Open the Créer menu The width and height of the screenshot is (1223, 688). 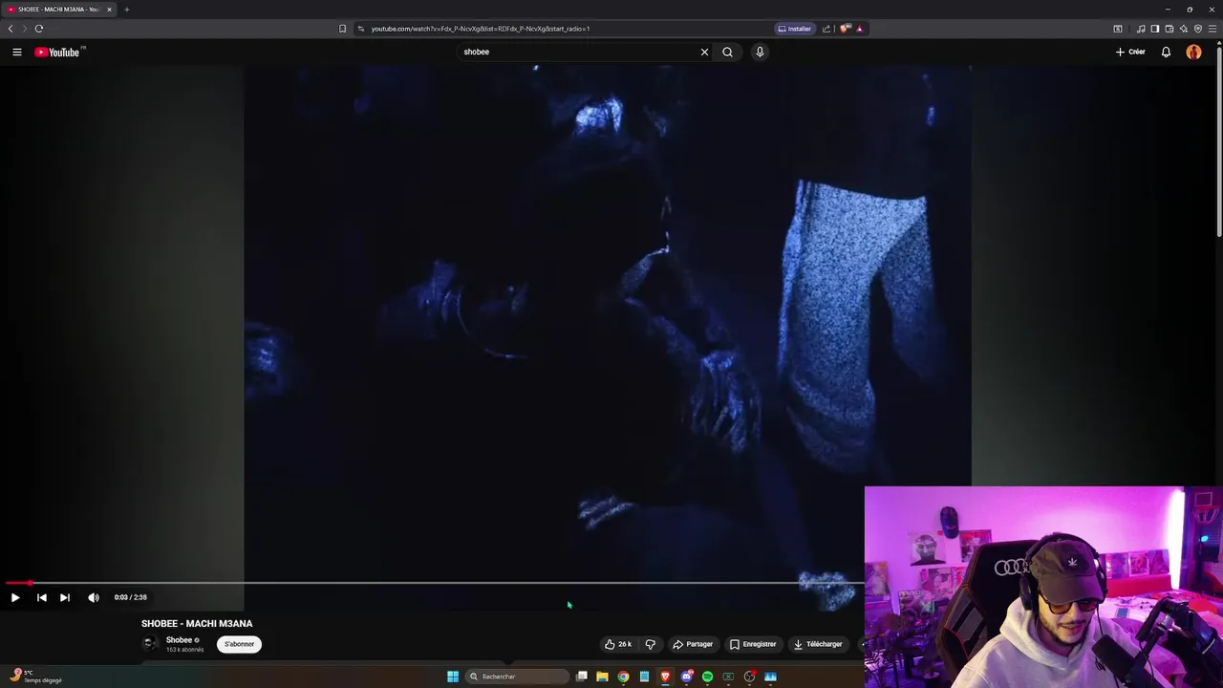pos(1130,52)
